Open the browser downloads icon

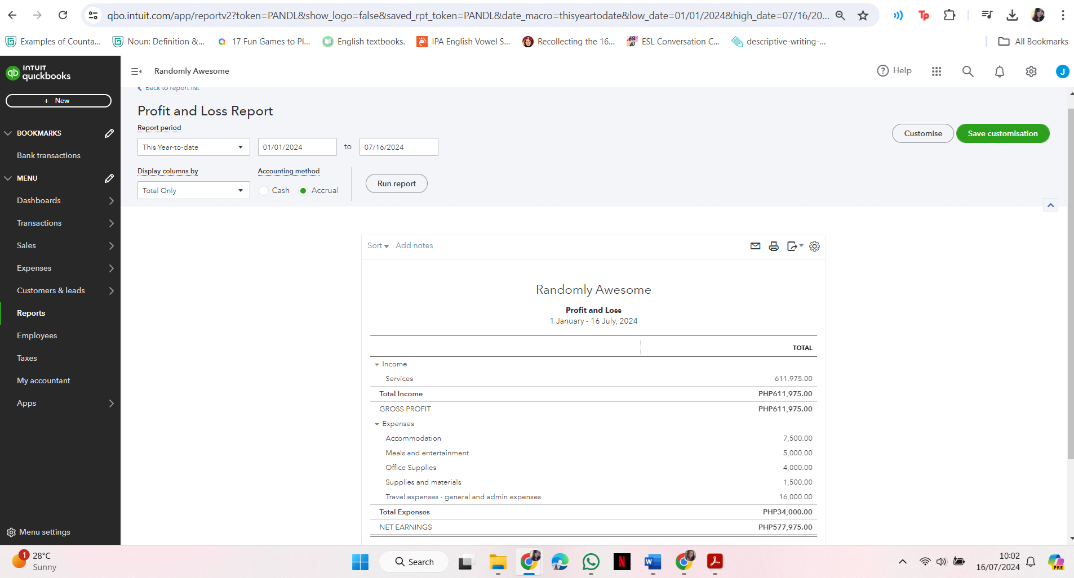[x=1013, y=15]
